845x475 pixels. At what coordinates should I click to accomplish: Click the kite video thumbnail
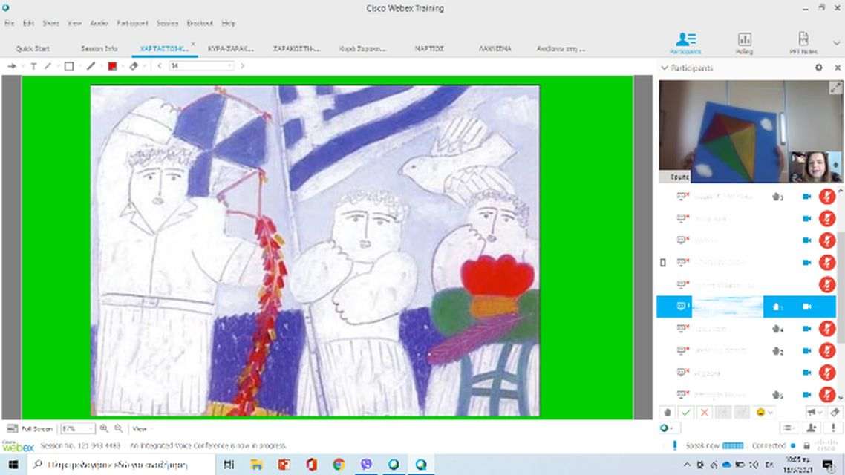(751, 132)
